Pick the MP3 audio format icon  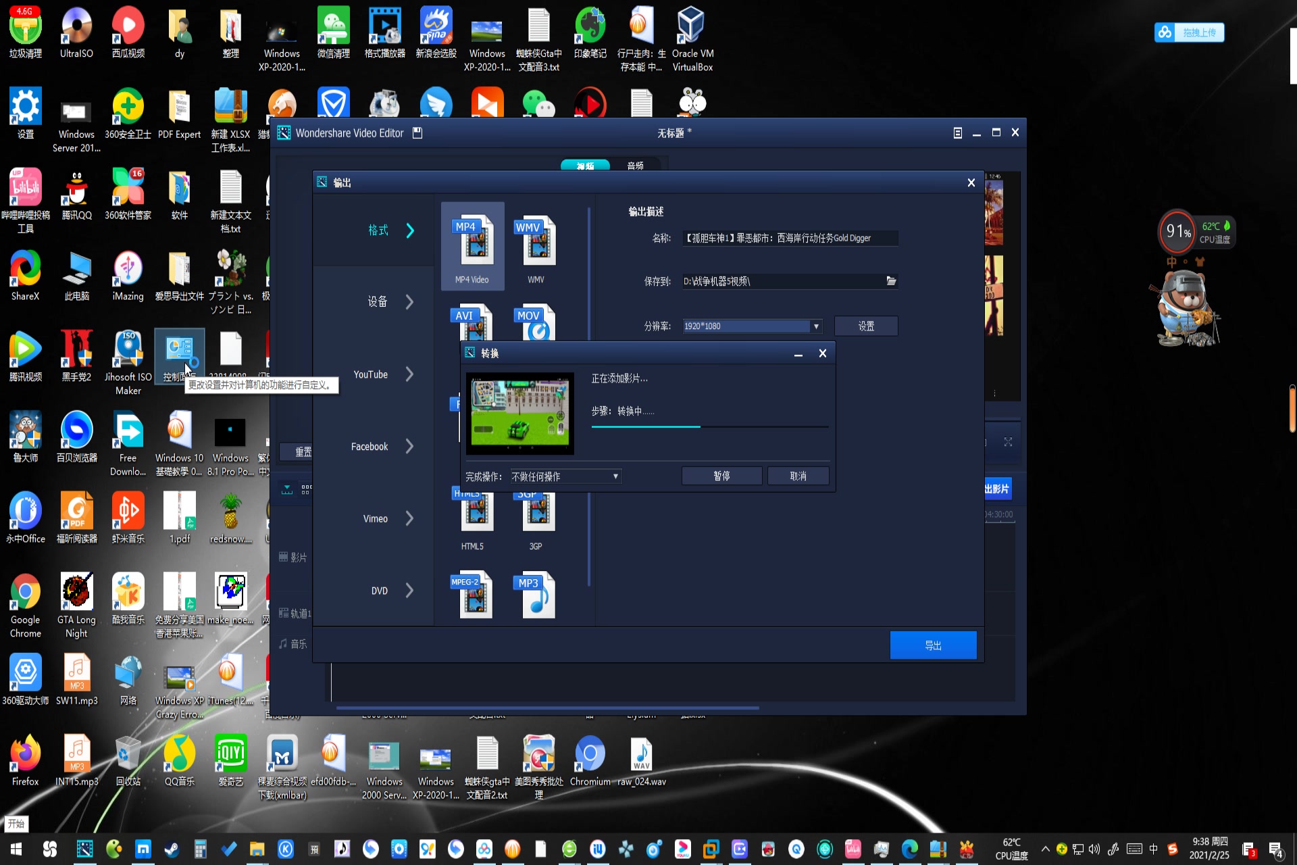tap(536, 595)
